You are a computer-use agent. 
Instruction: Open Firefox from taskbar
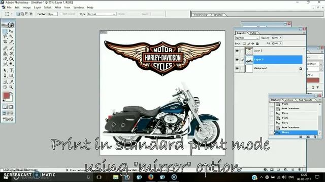[x=151, y=177]
